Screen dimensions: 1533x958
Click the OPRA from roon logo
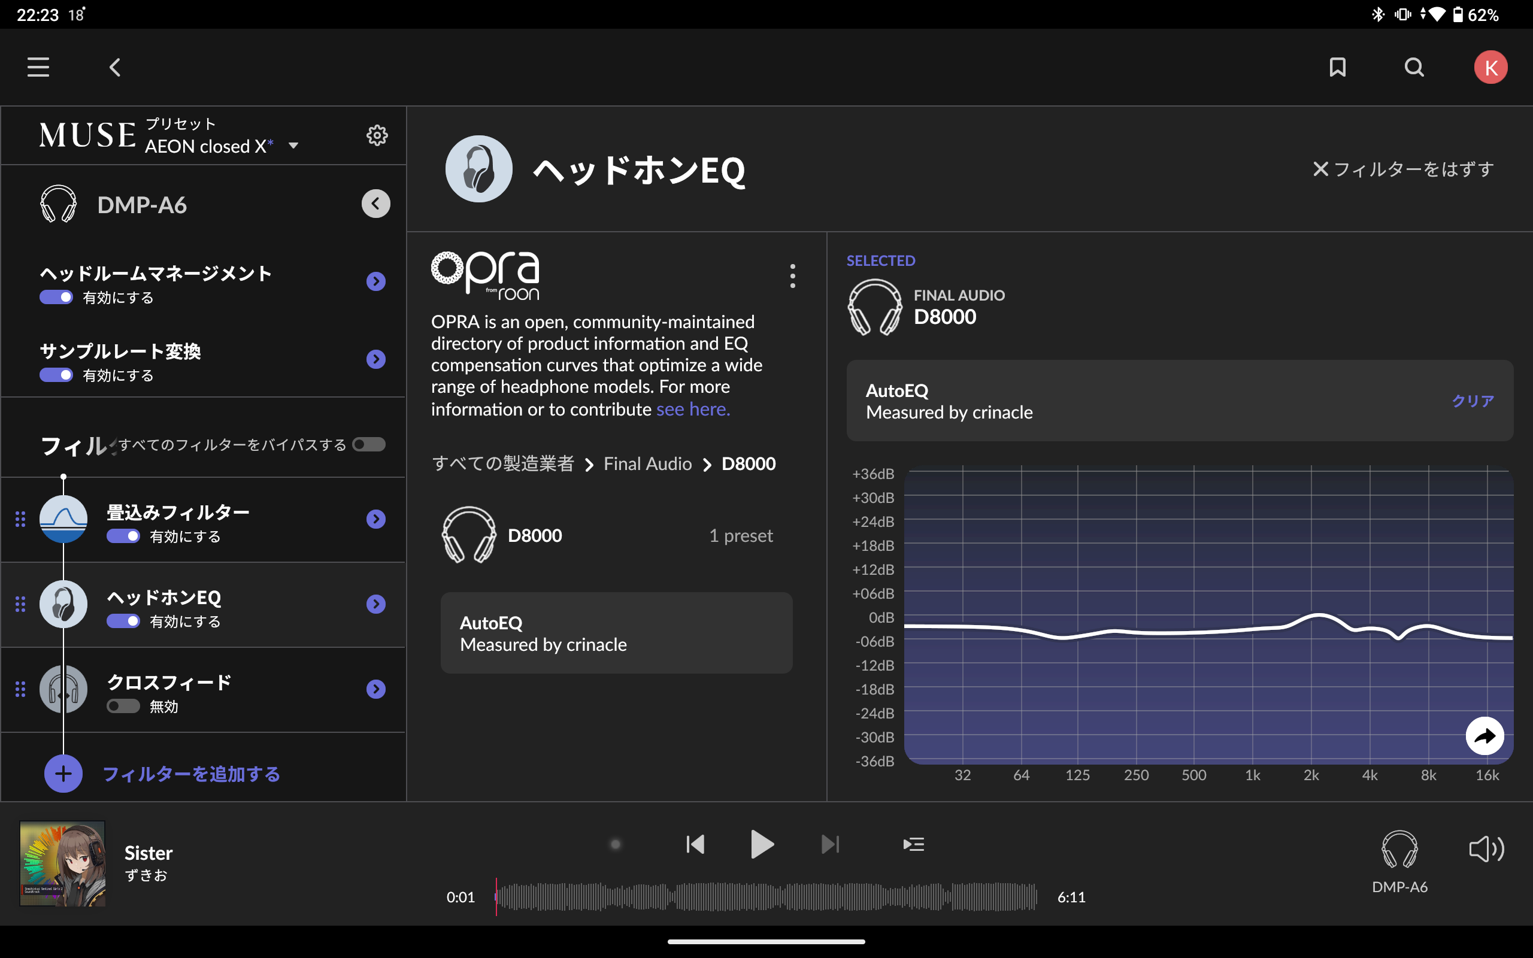click(486, 276)
